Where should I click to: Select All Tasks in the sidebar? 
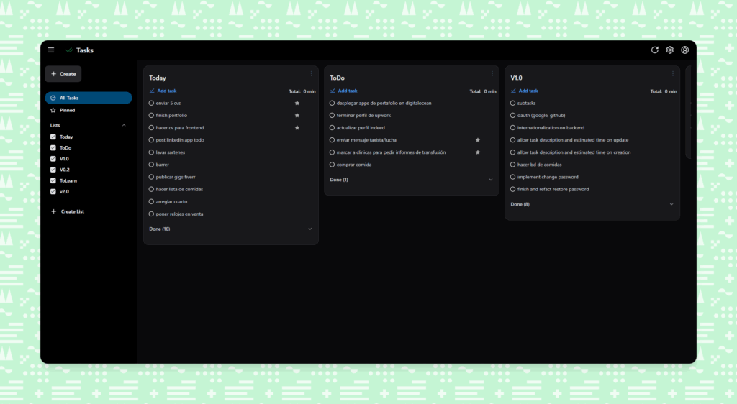tap(88, 98)
